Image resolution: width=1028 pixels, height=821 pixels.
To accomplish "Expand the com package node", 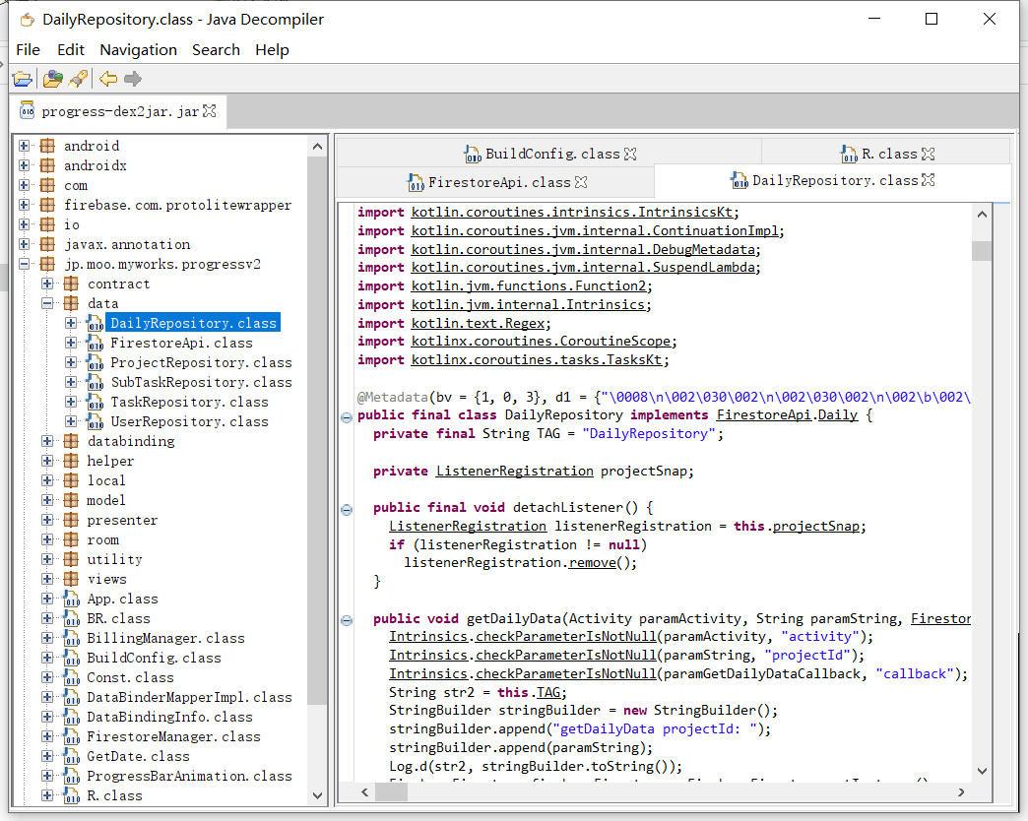I will [25, 185].
